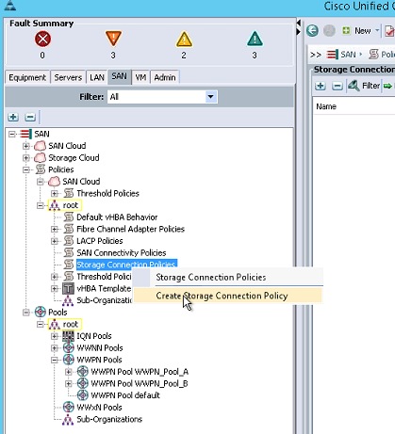Select root under Pools
The height and width of the screenshot is (434, 395).
click(71, 324)
